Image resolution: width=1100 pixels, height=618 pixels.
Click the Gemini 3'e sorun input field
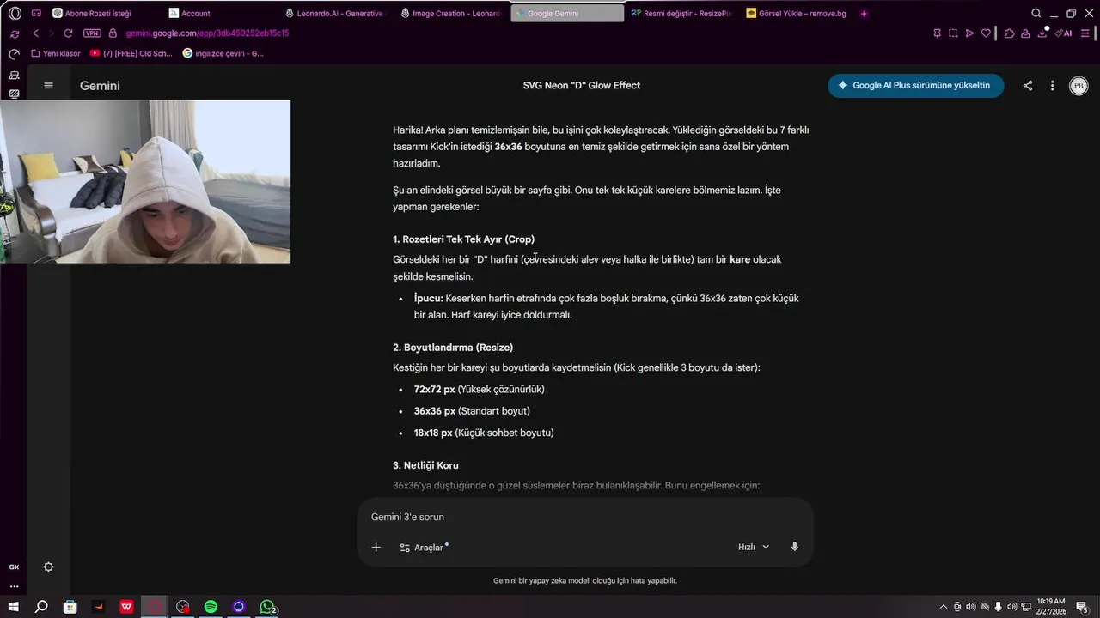584,517
